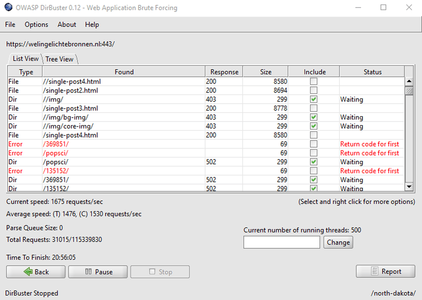Viewport: 422px width, 300px height.
Task: Check Include for /single-post4.html row
Action: (314, 135)
